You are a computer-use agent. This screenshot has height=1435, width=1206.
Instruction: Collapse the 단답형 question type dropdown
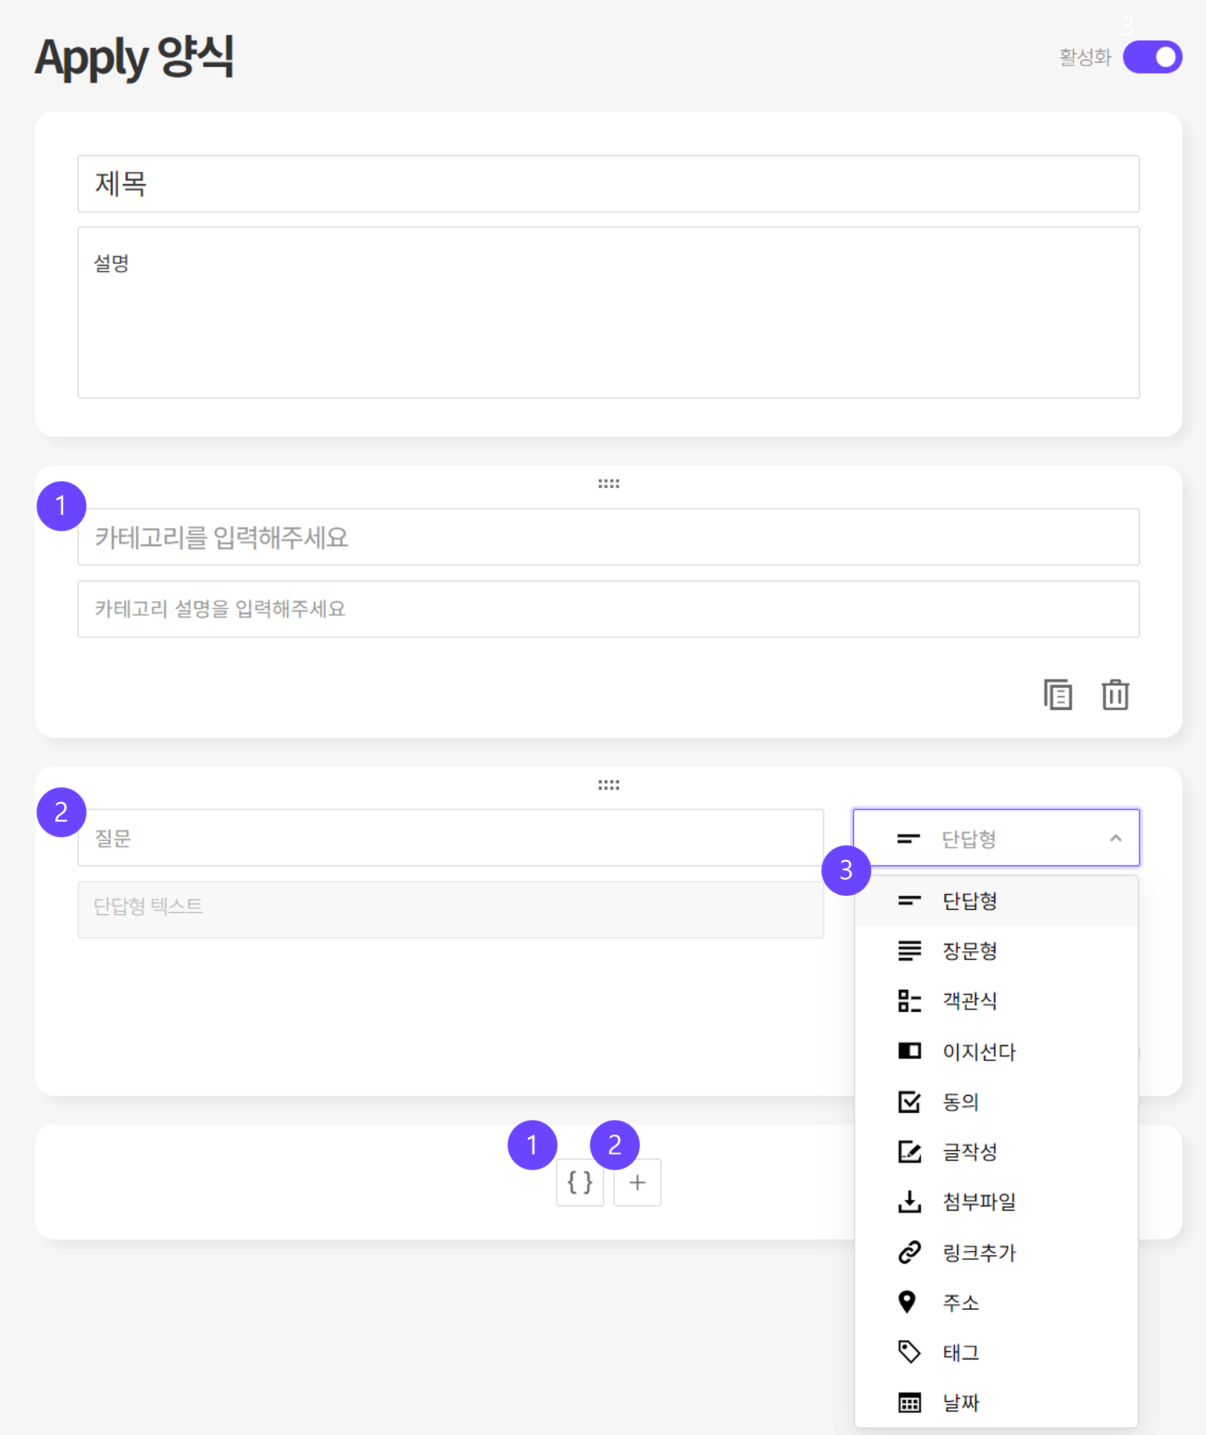click(995, 838)
